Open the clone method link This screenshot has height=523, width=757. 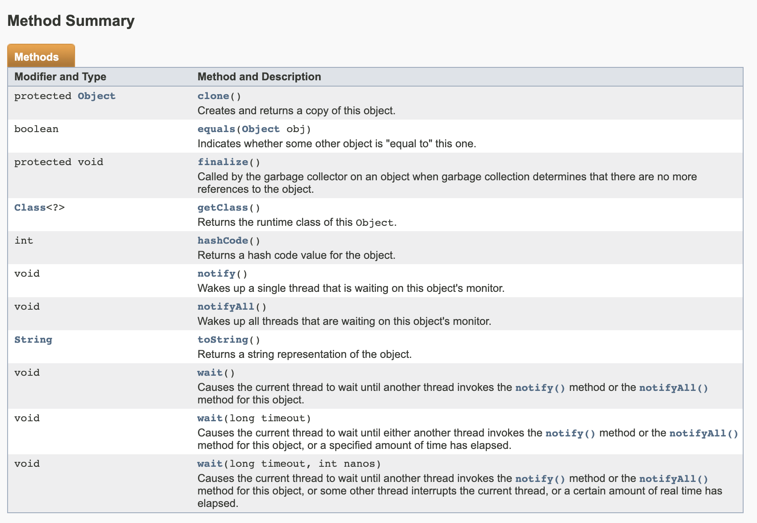[213, 96]
